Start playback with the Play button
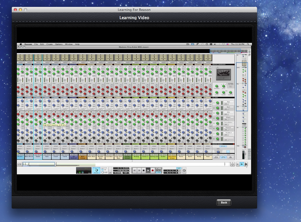Screen dimensions: 301x222 coord(148,170)
